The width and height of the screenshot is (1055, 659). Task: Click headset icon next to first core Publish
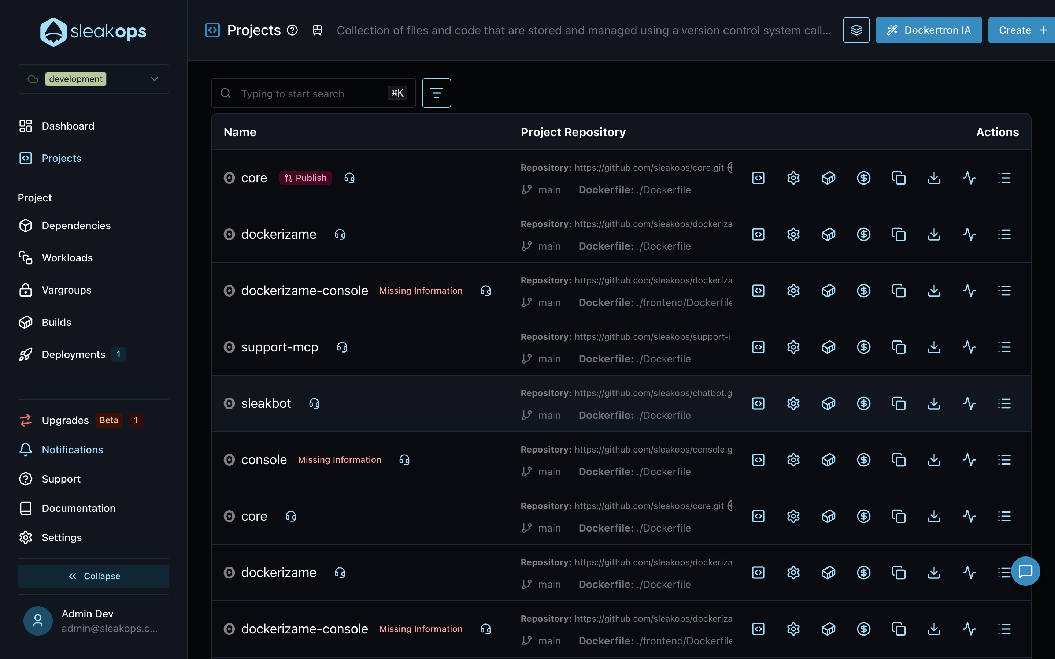pyautogui.click(x=349, y=178)
